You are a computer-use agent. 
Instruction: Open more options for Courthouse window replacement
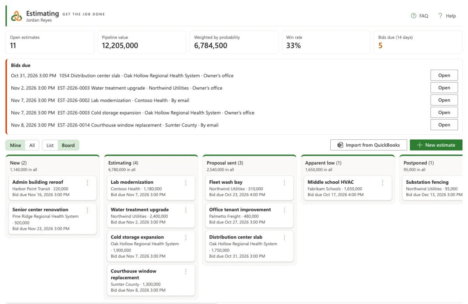pyautogui.click(x=186, y=272)
